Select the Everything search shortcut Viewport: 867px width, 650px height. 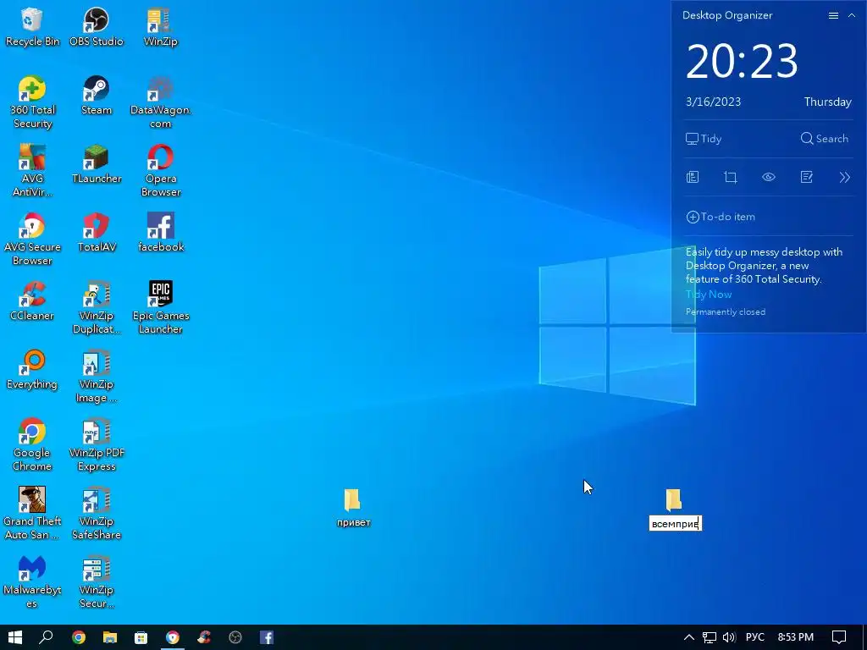click(x=32, y=369)
